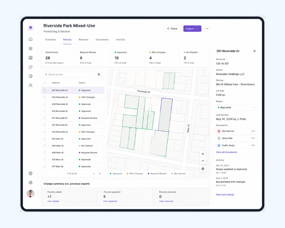Screen dimensions: 285x228
Task: Select the Parcels tab
Action: 67,40
